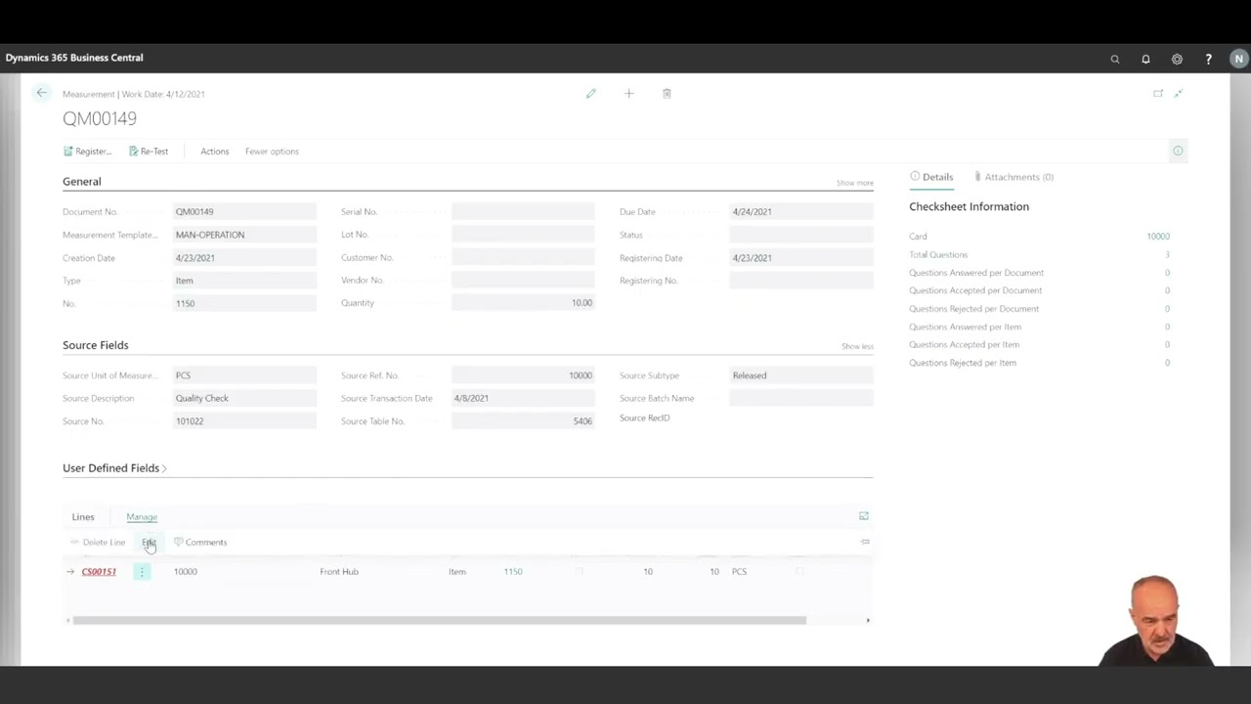Viewport: 1251px width, 704px height.
Task: Open Comments for the line
Action: (x=200, y=543)
